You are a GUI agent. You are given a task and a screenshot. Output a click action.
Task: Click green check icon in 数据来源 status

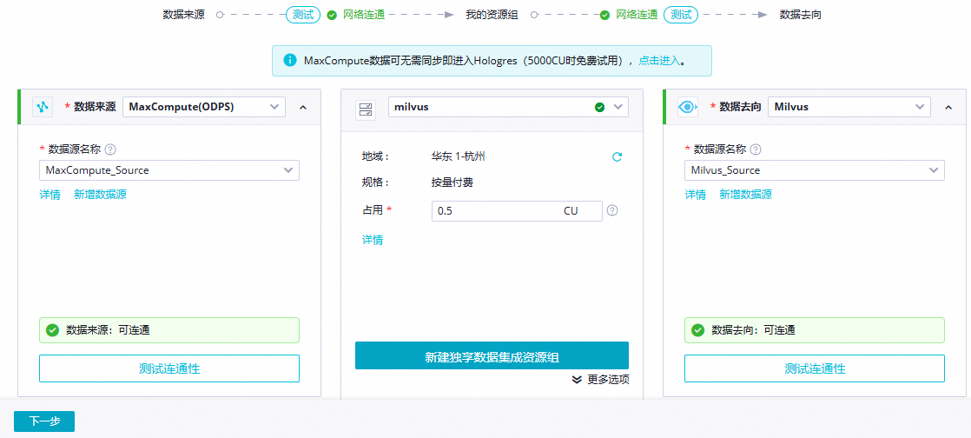click(53, 330)
